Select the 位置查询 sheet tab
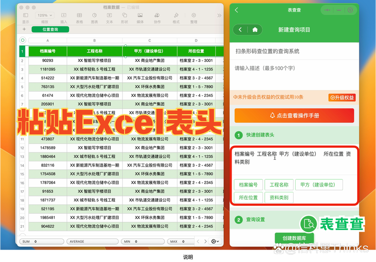The height and width of the screenshot is (262, 376). click(50, 29)
